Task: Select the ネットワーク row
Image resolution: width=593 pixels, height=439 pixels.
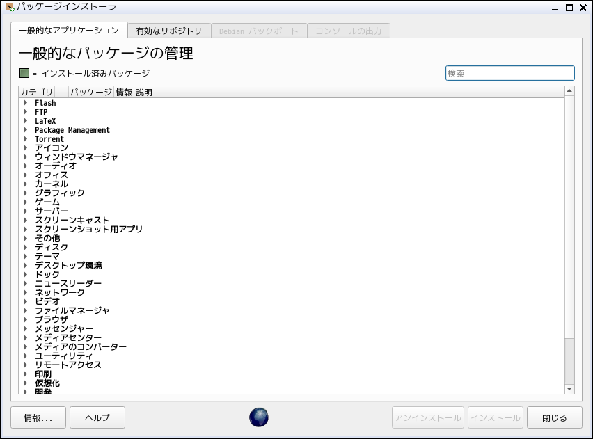Action: click(x=292, y=293)
